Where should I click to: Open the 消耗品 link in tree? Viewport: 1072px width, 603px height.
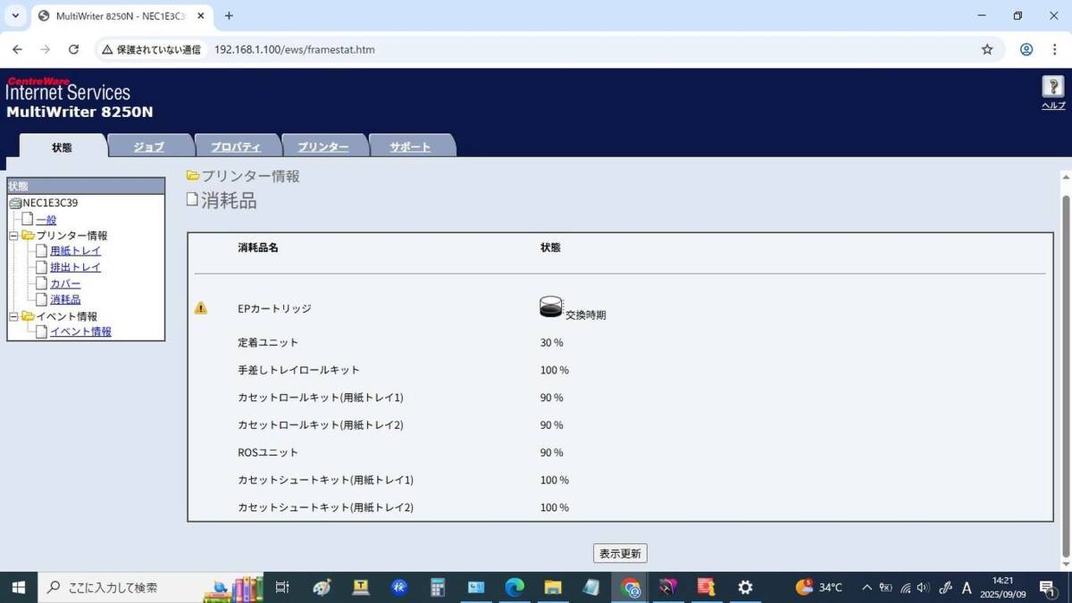click(65, 299)
